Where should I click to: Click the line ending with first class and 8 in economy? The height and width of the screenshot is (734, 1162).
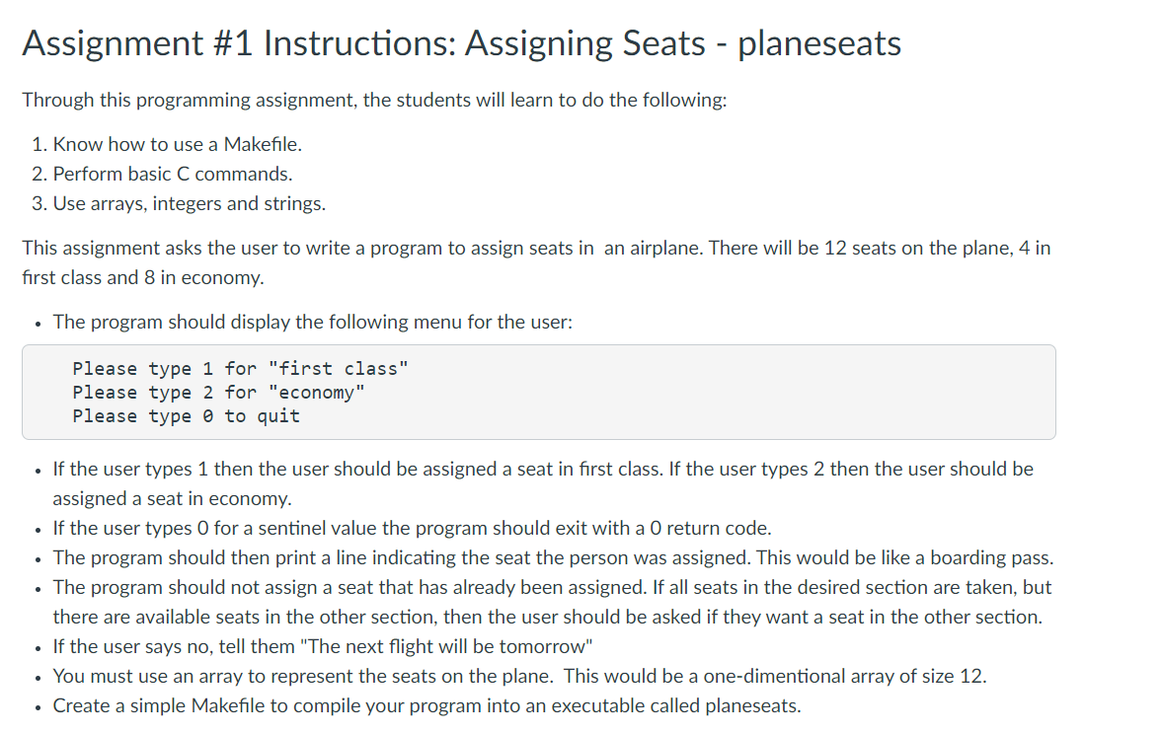click(143, 278)
